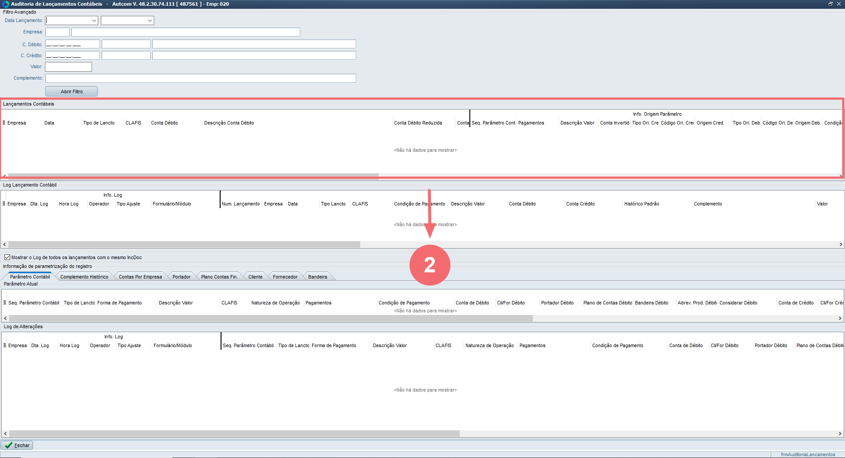
Task: Click scroll-left arrow of Log de Alterações grid
Action: click(5, 433)
